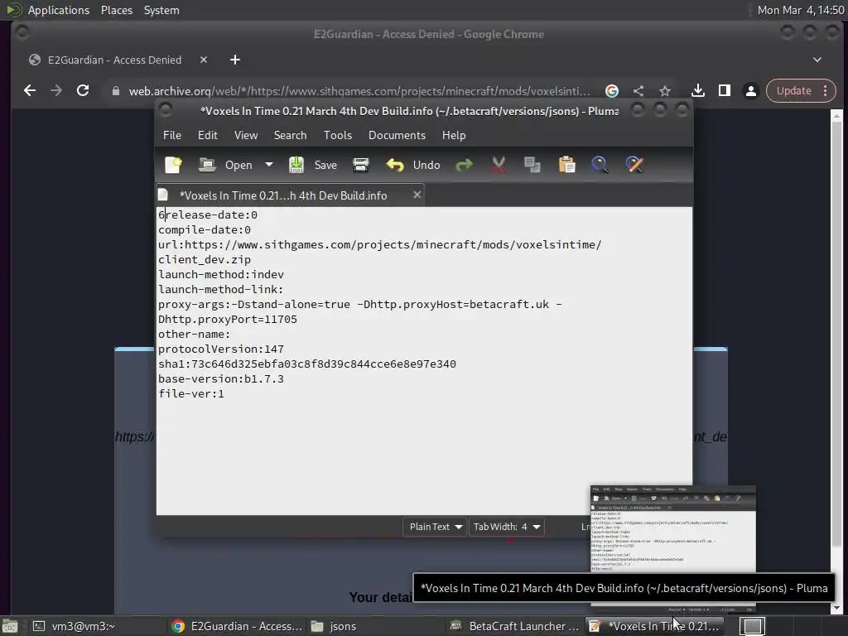Open the System menu
This screenshot has height=636, width=848.
click(161, 10)
